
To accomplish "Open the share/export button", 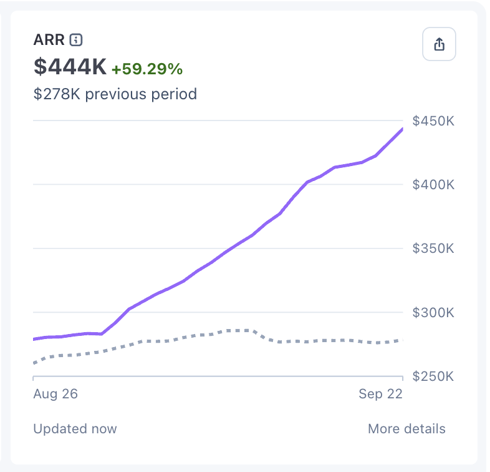I will click(439, 44).
